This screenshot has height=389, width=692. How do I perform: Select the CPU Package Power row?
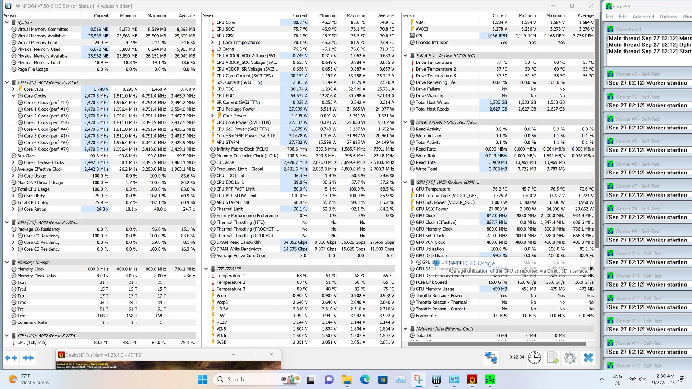coord(302,109)
